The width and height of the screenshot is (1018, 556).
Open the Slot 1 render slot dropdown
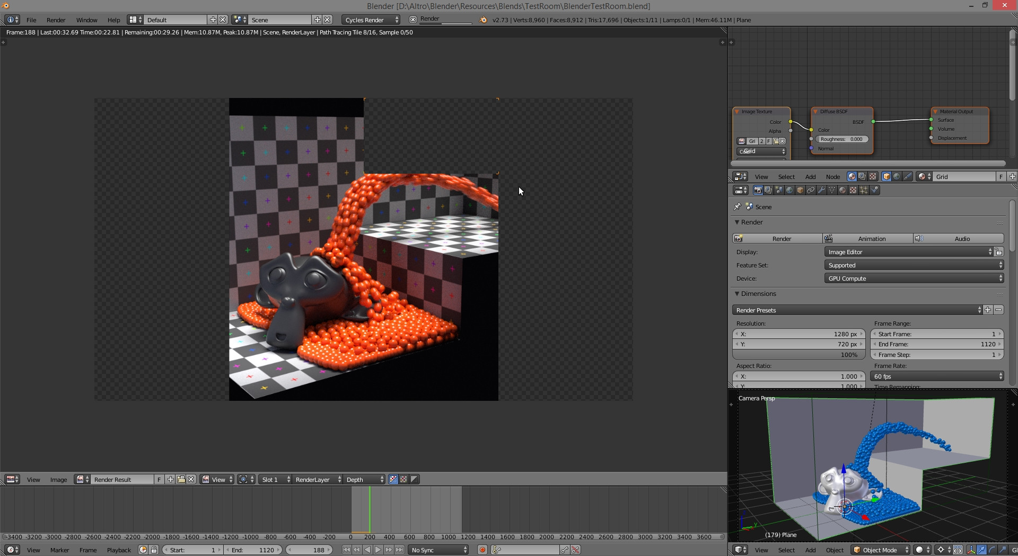pos(275,480)
